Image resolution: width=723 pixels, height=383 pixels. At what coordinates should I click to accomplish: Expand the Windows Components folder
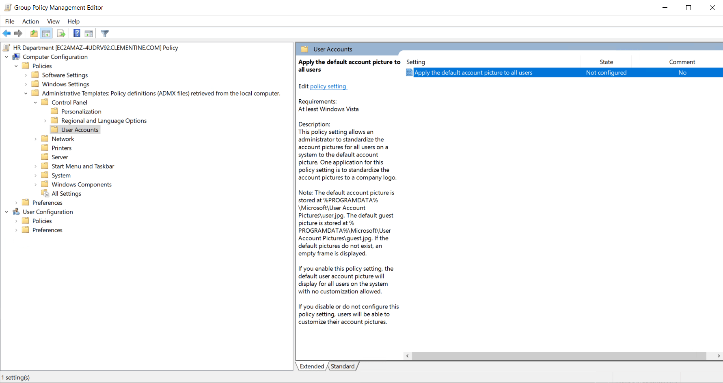pos(36,184)
